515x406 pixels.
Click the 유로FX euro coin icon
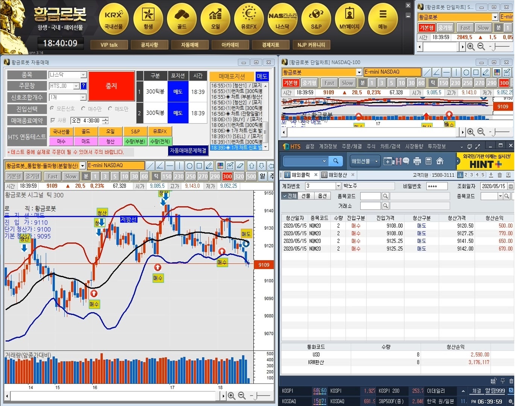click(x=248, y=18)
